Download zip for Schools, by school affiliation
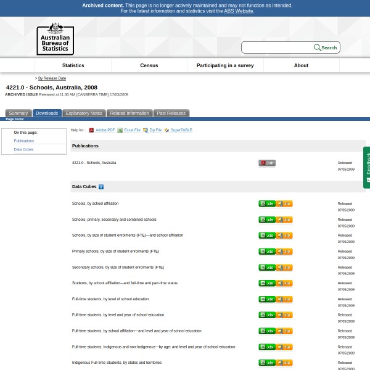370x370 pixels. click(x=284, y=203)
